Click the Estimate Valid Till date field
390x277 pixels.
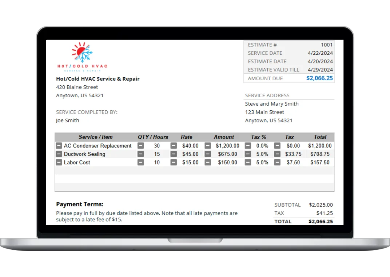[x=320, y=69]
